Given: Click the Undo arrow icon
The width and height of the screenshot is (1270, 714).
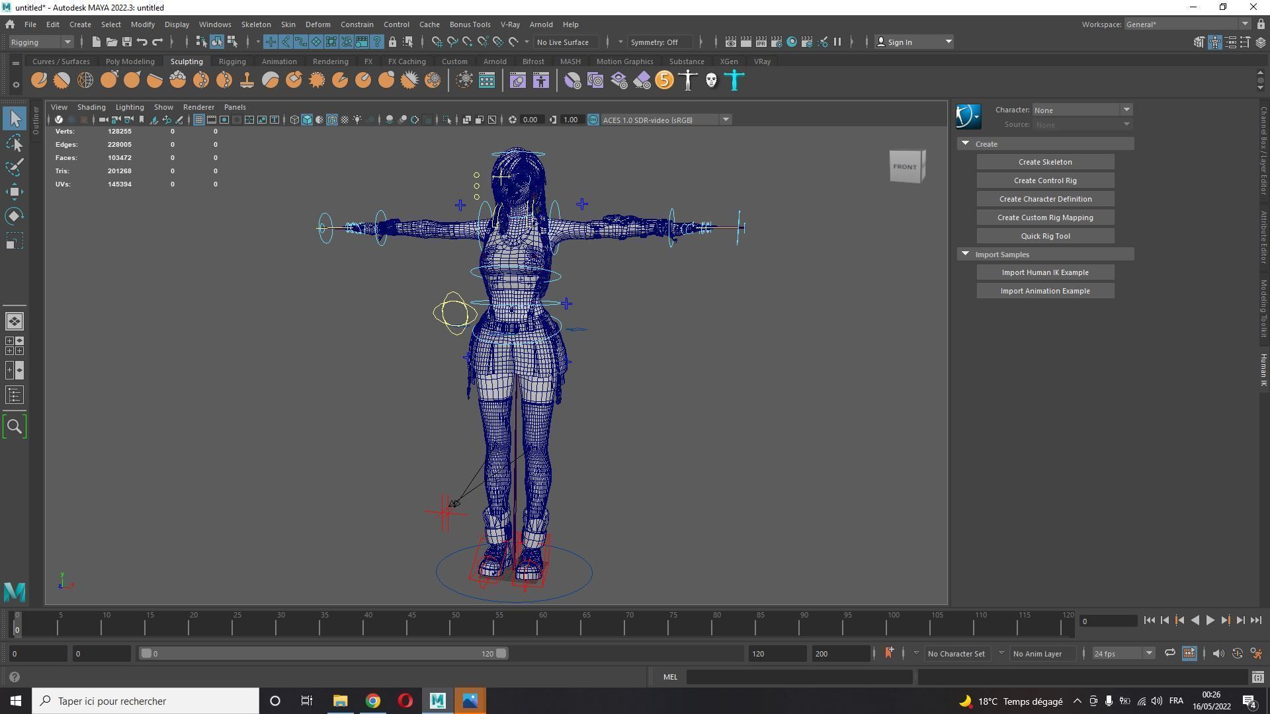Looking at the screenshot, I should pyautogui.click(x=142, y=42).
